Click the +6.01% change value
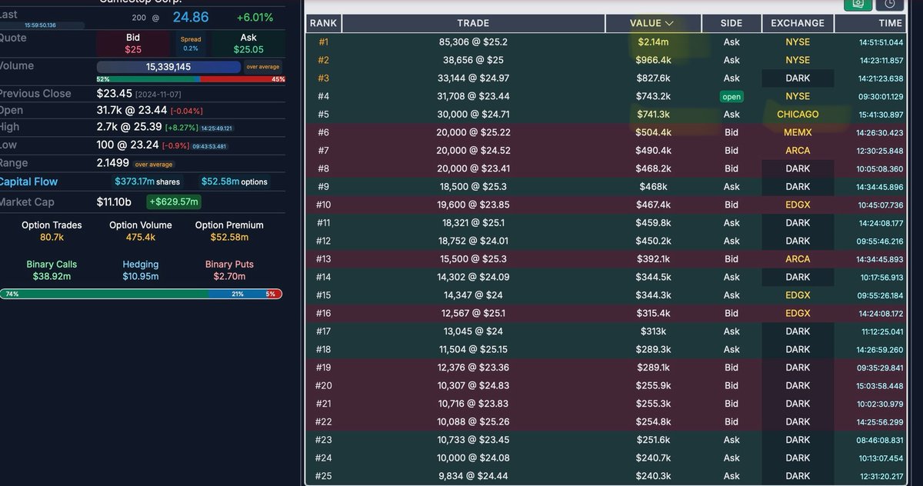The height and width of the screenshot is (486, 923). tap(255, 17)
